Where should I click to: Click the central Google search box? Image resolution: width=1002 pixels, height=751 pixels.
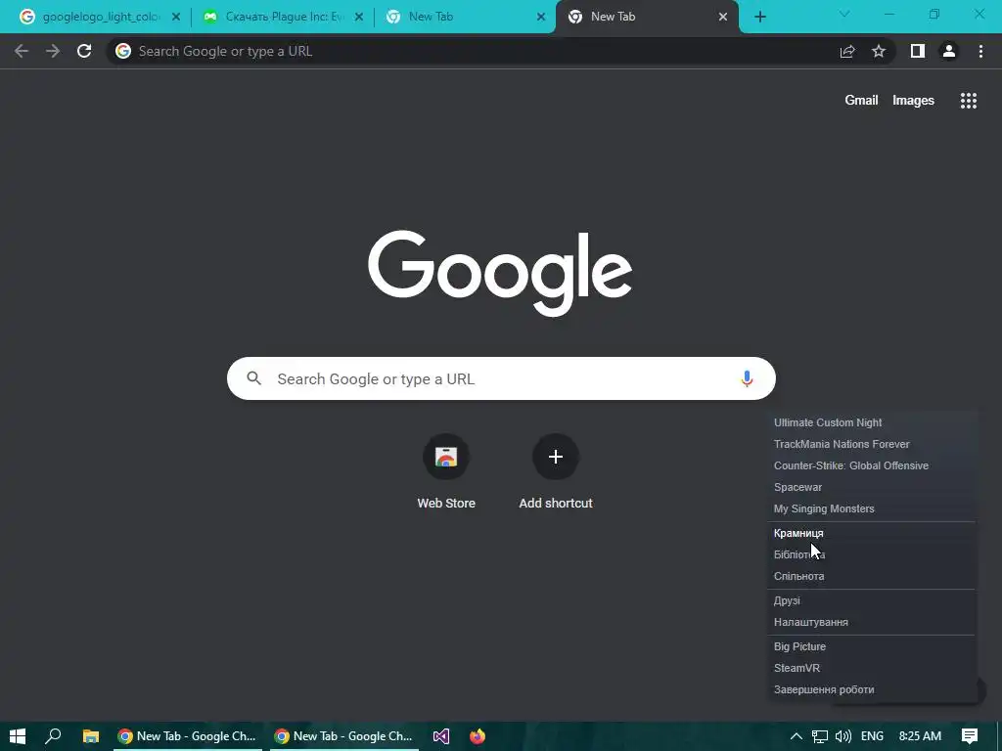(501, 378)
